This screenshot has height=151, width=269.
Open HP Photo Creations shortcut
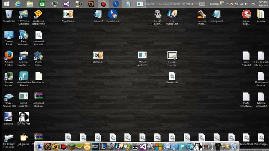[x=24, y=18]
